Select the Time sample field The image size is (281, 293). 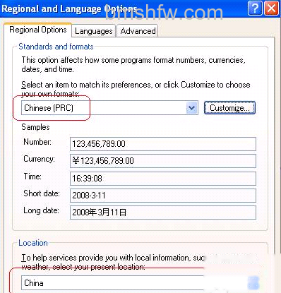coord(163,179)
